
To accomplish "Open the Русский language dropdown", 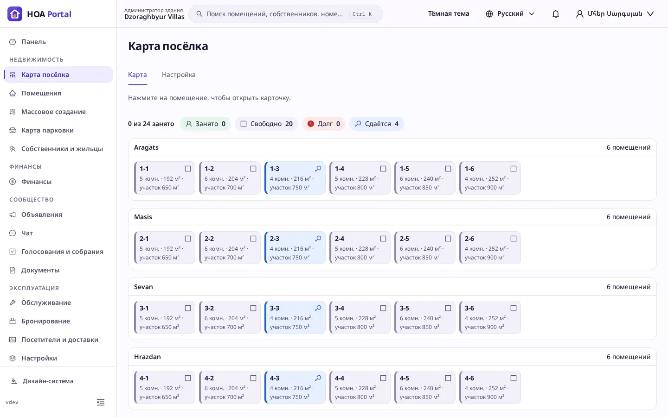I will 510,14.
